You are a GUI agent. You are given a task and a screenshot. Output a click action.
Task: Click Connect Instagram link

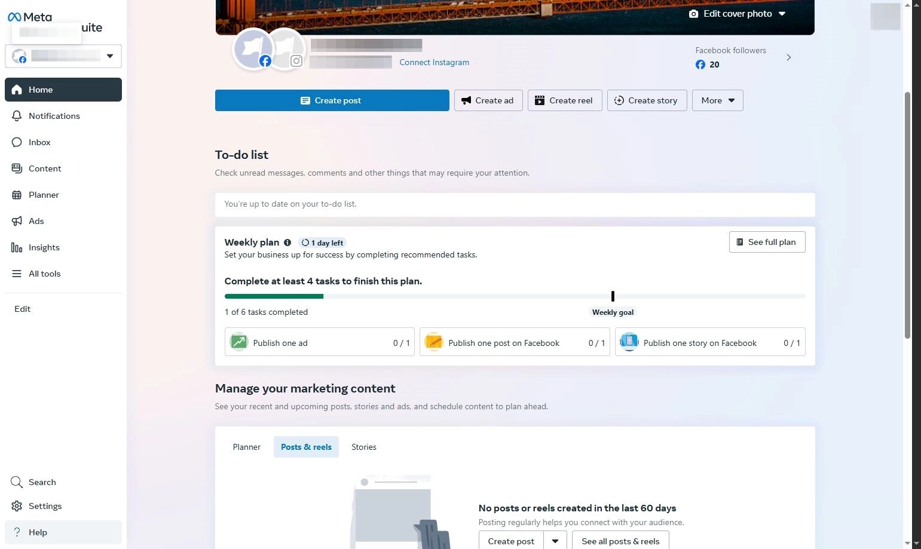click(434, 62)
